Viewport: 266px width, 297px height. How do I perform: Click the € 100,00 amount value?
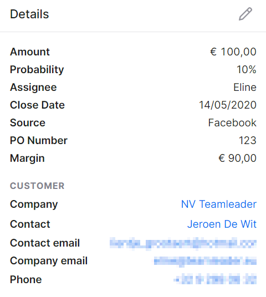click(x=233, y=52)
